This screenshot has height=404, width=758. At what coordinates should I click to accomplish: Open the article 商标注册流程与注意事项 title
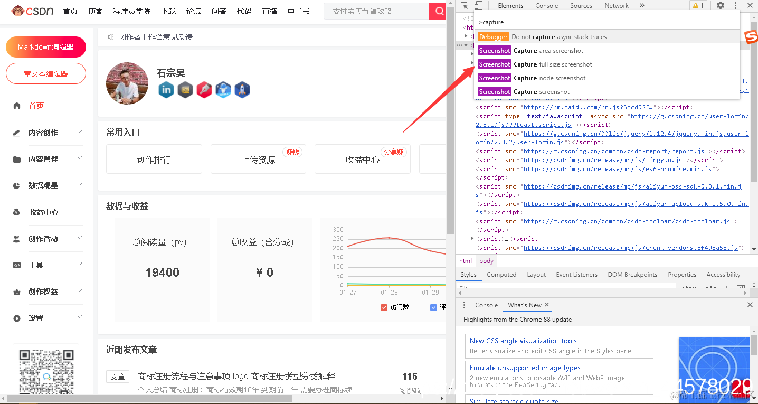(x=236, y=377)
